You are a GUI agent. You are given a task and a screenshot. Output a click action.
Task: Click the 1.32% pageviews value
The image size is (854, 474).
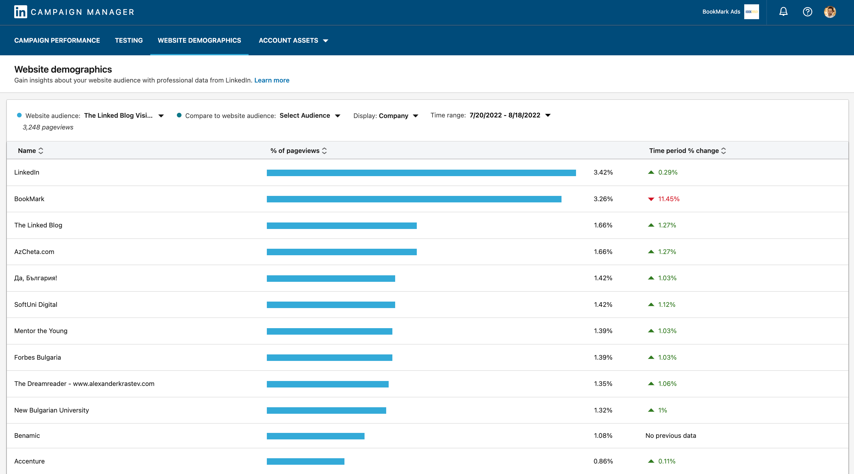tap(603, 410)
